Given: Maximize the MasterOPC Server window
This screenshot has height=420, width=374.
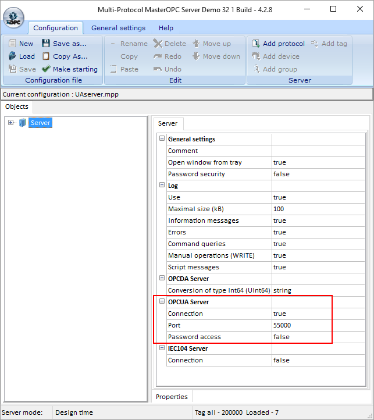Looking at the screenshot, I should (x=333, y=9).
